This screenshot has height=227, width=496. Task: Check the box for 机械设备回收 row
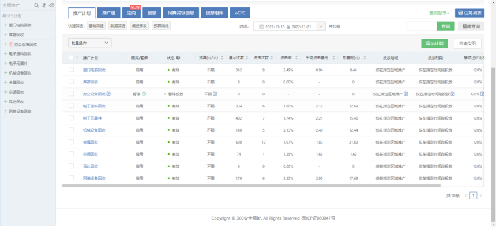71,129
